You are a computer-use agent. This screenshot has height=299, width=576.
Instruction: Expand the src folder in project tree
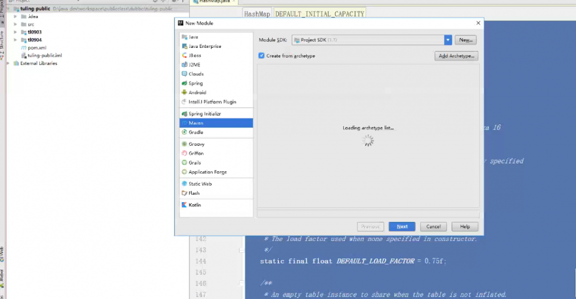point(15,24)
